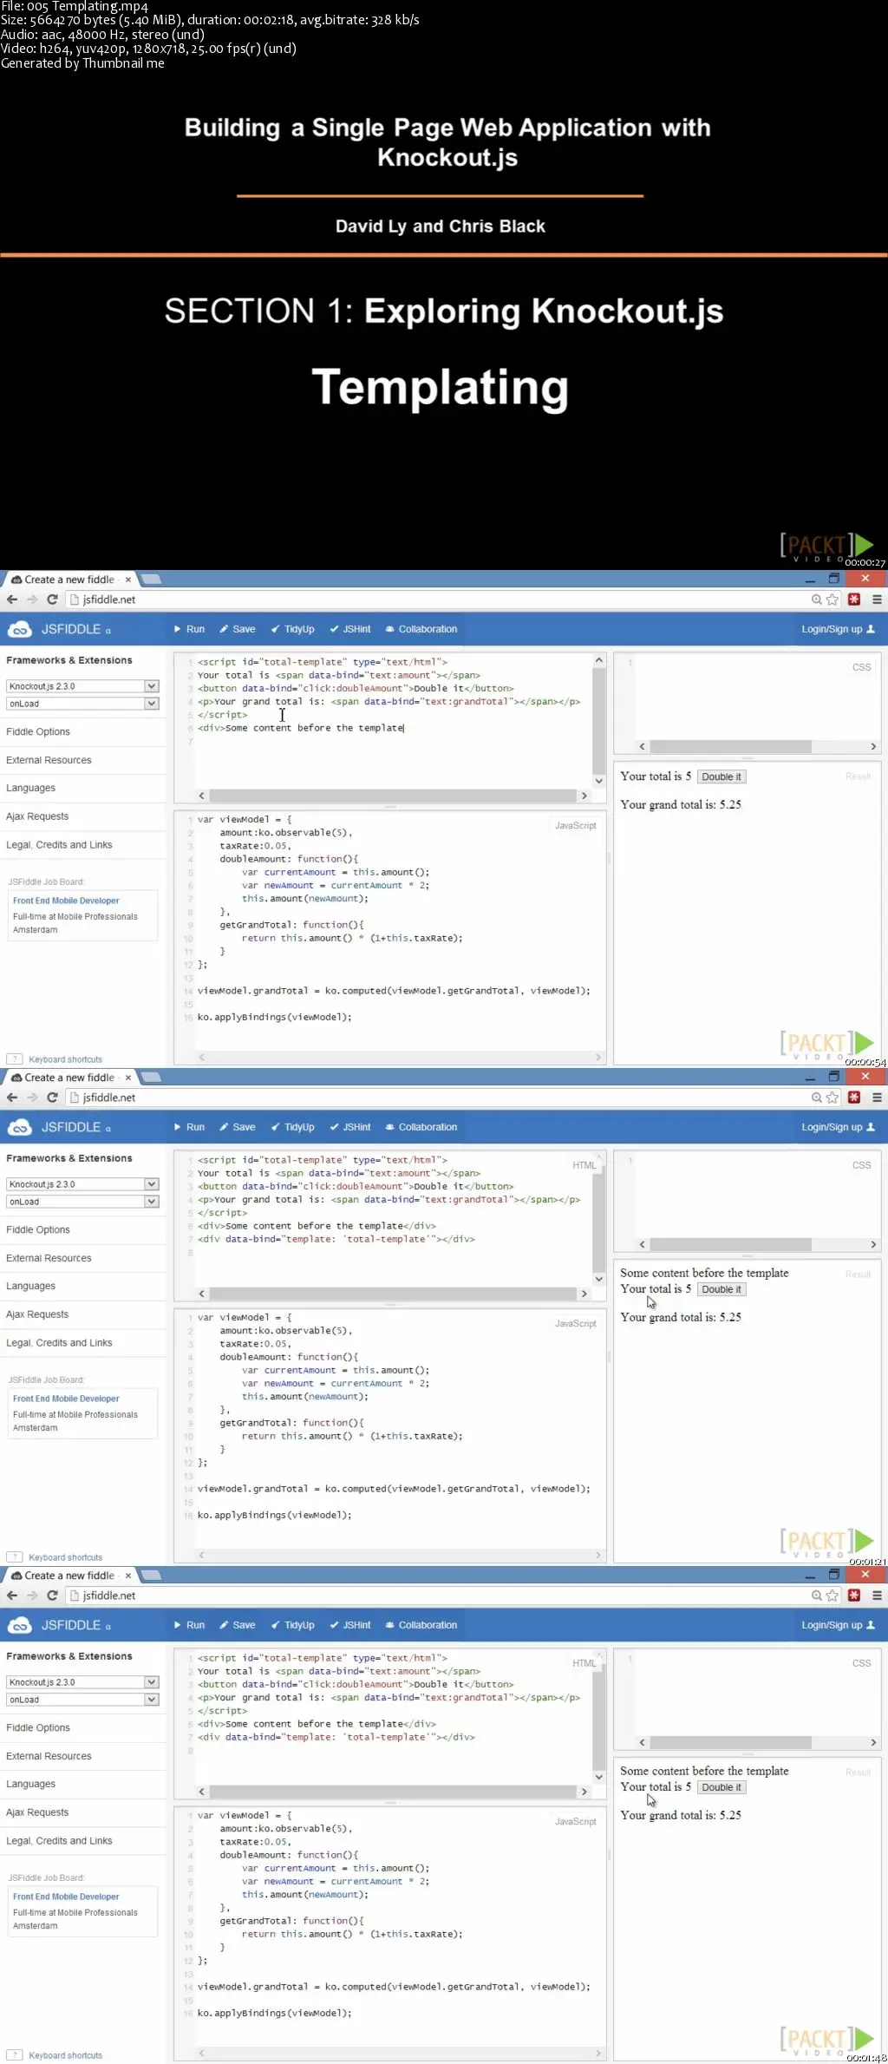Open Knockout.js 2.3.0 dropdown in 00:00:54 frame
Screen dimensions: 888x2064
coord(82,686)
